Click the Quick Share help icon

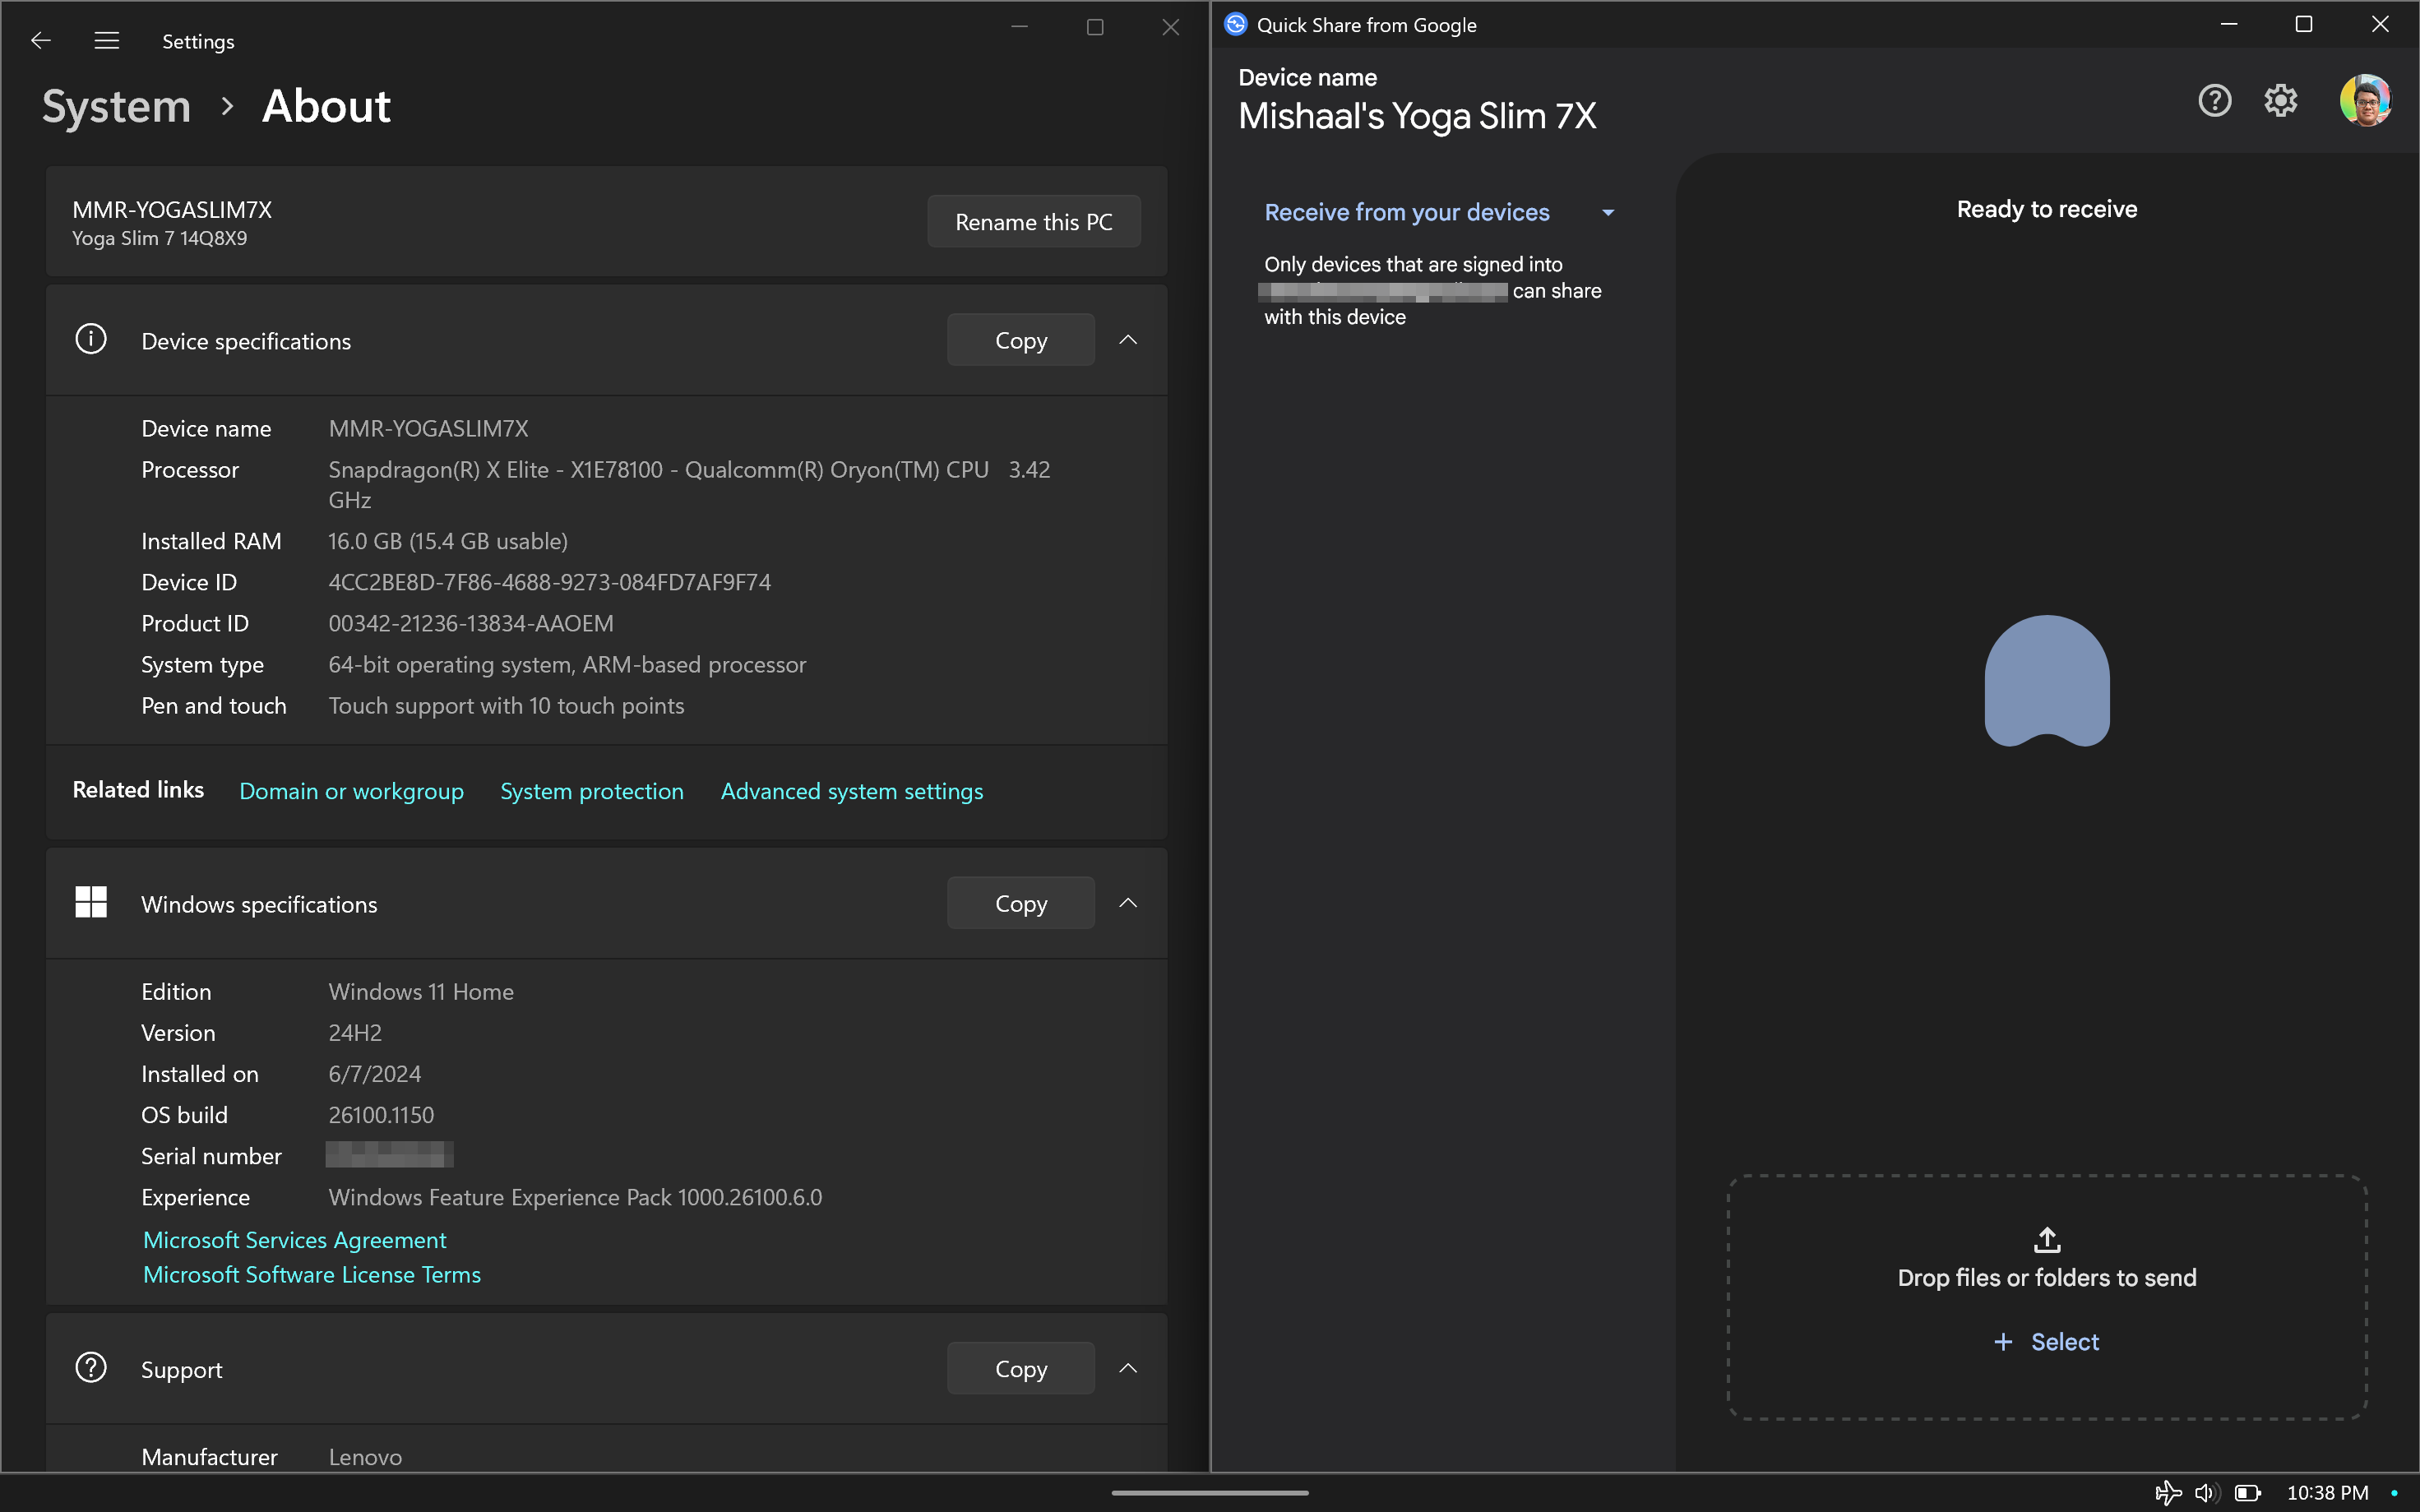[x=2214, y=99]
